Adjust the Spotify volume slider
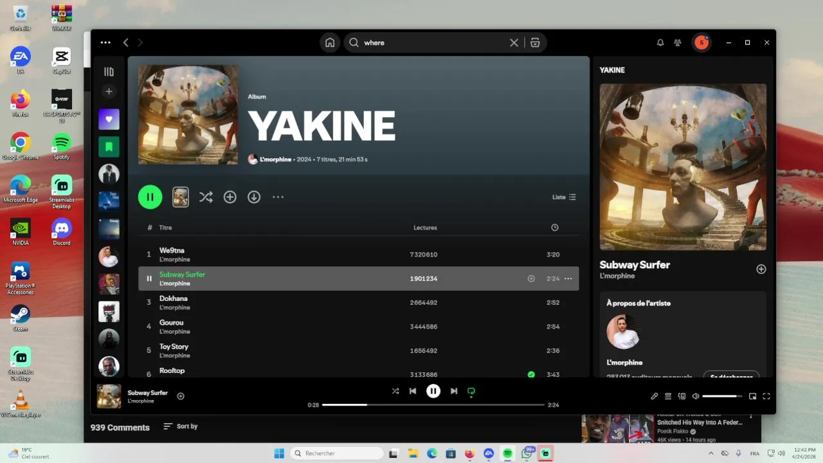The height and width of the screenshot is (463, 823). coord(722,396)
